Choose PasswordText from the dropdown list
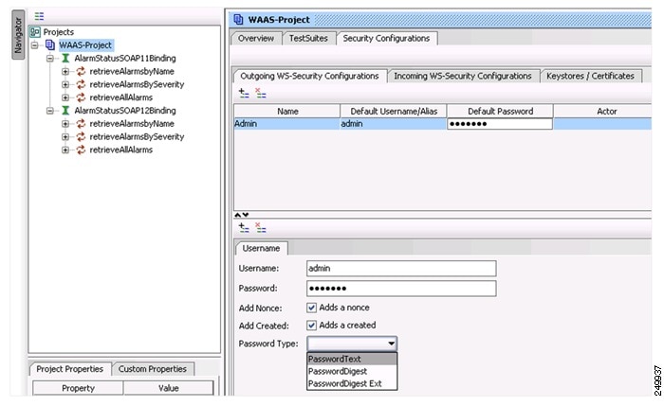This screenshot has width=664, height=406. tap(352, 359)
